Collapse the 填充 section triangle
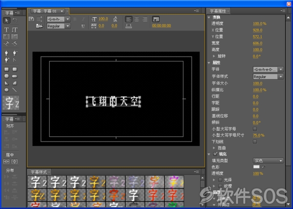The image size is (293, 209). pos(209,154)
